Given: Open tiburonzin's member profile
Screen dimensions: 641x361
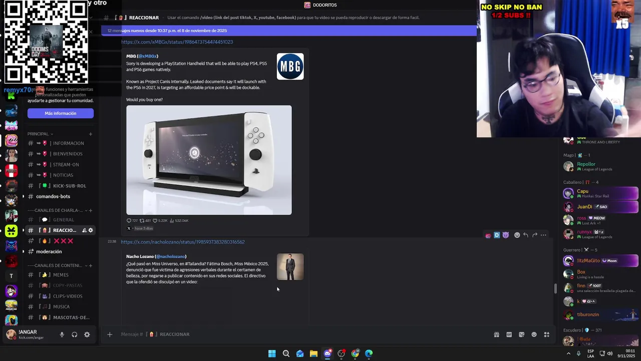Looking at the screenshot, I should click(x=600, y=315).
